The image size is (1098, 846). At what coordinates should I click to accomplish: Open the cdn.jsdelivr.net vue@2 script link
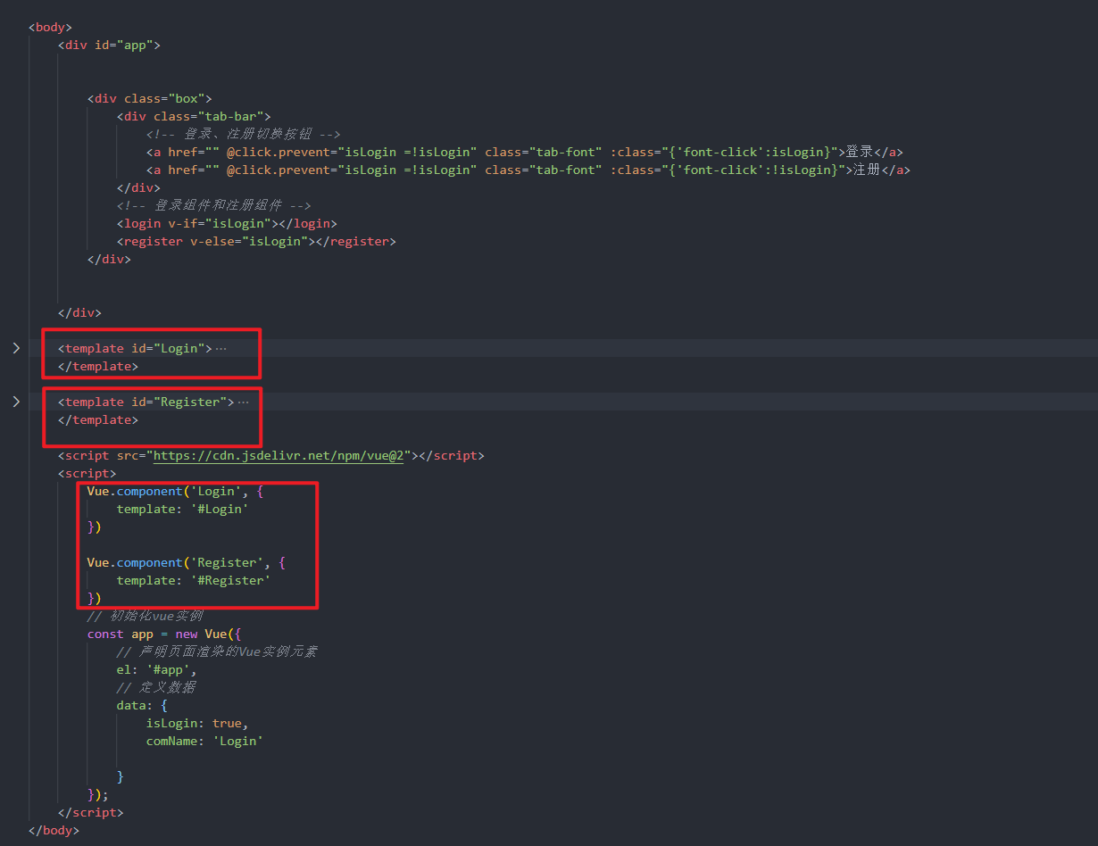[280, 455]
